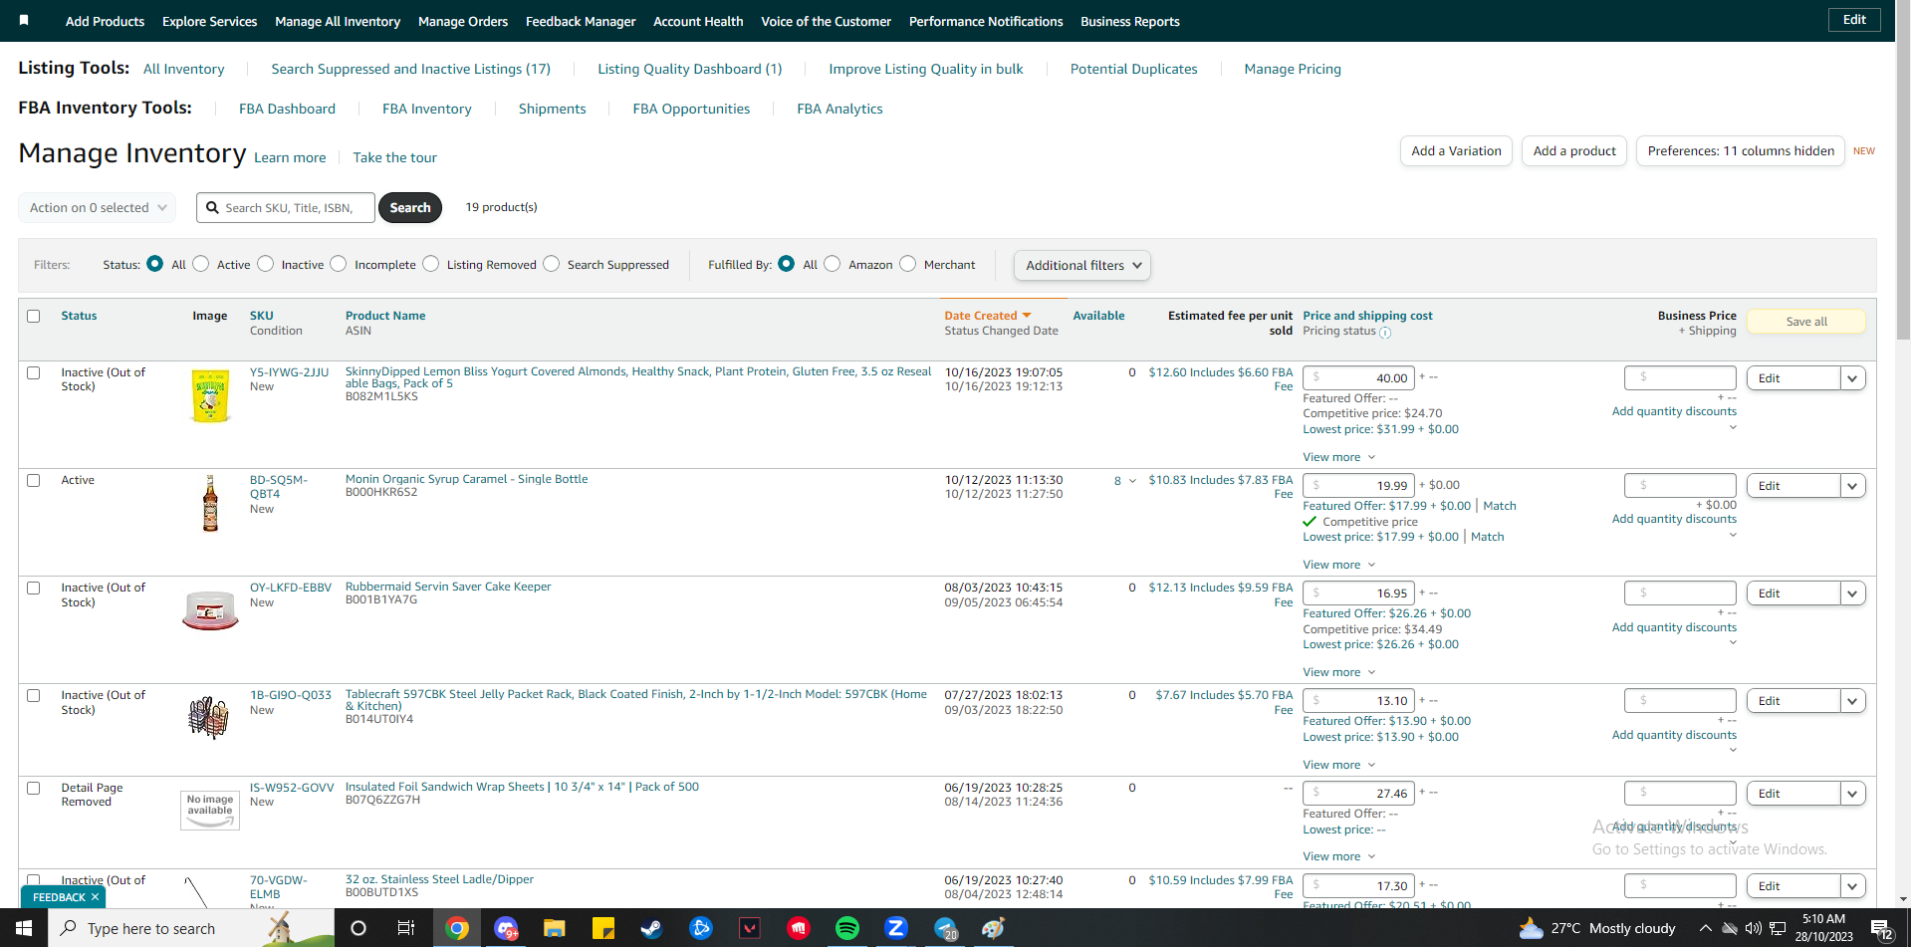Click Add a product button
The height and width of the screenshot is (947, 1911).
point(1574,151)
